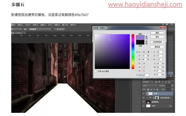The width and height of the screenshot is (186, 116).
Task: Click the small swatch under the cube icon
Action: point(146,44)
